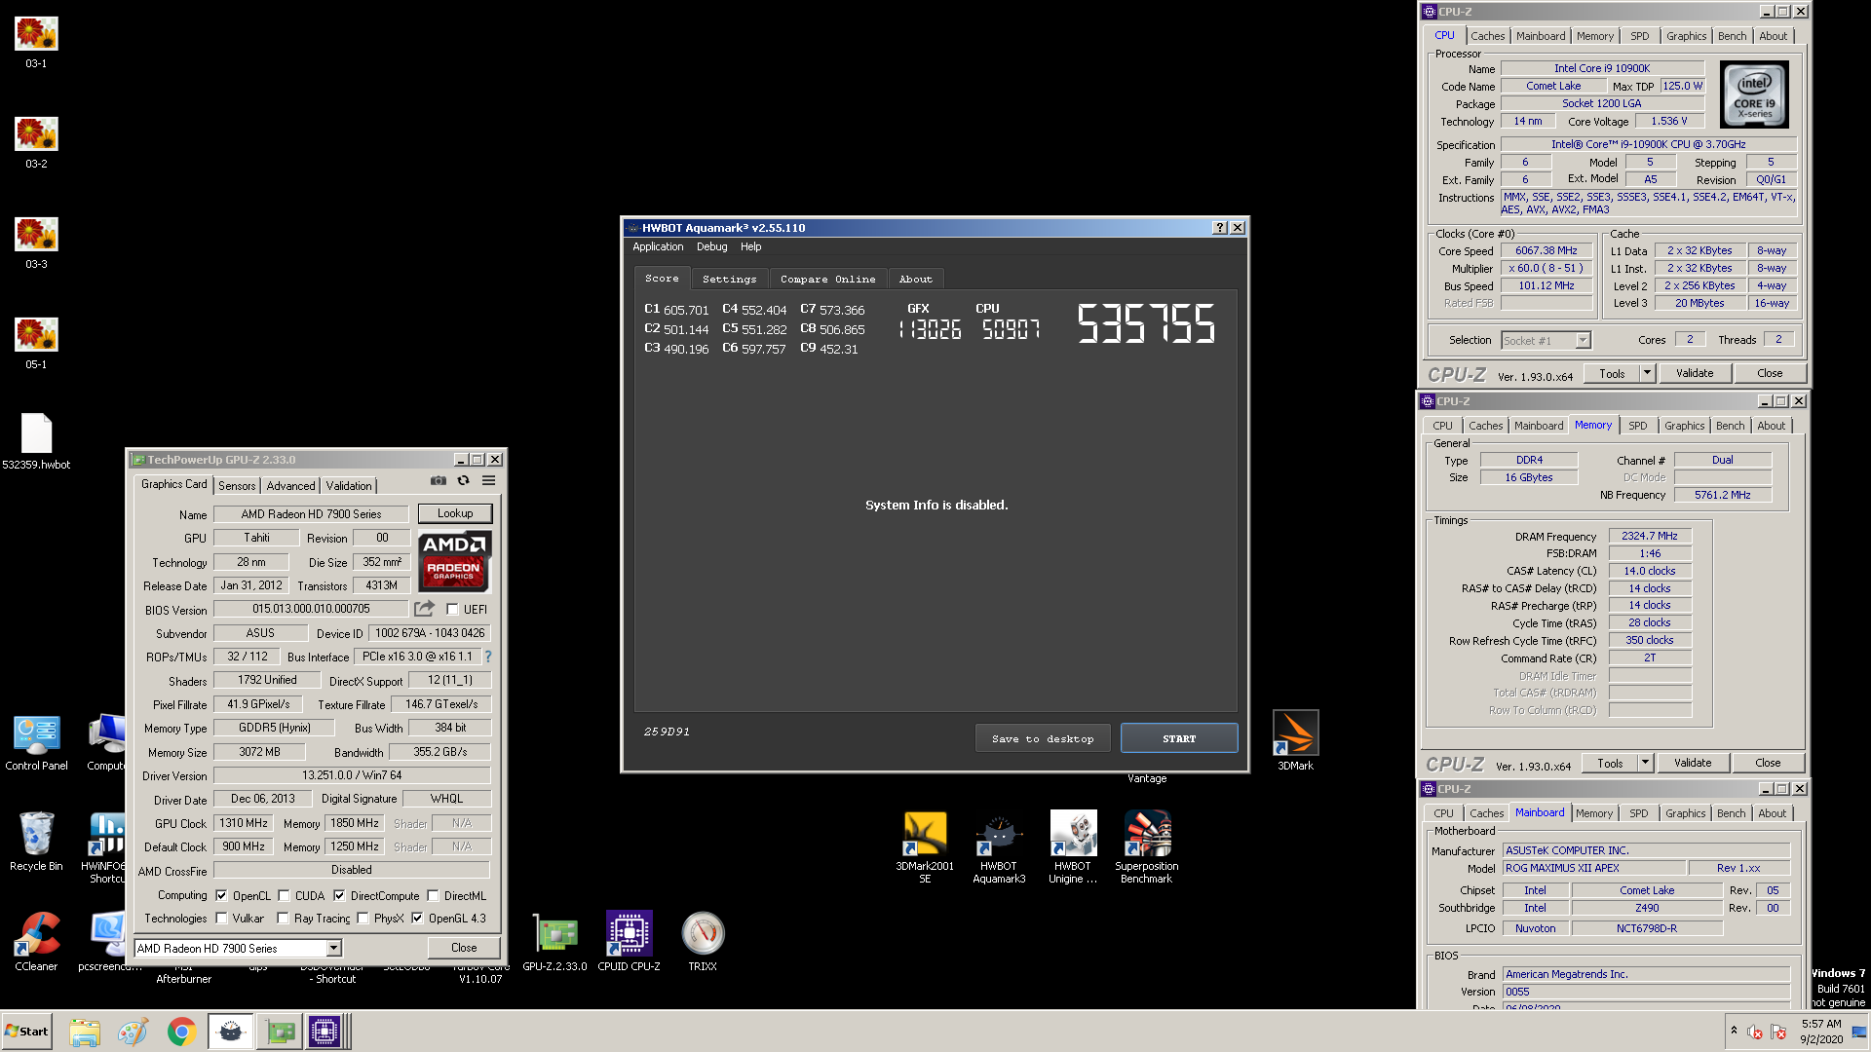Click the Aquamark taskbar button
Screen dimensions: 1871x1052
tap(230, 1032)
